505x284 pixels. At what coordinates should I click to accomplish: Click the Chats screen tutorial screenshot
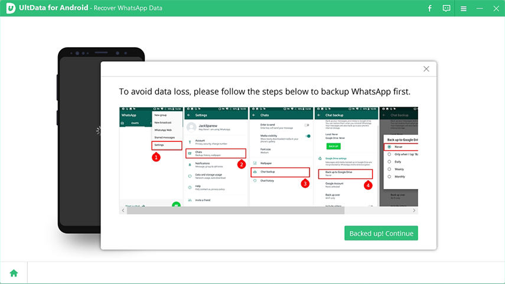(x=281, y=157)
